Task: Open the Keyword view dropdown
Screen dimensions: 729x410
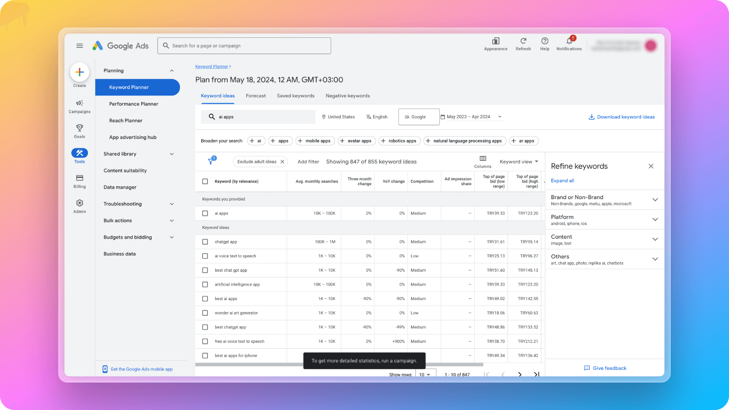Action: coord(518,161)
